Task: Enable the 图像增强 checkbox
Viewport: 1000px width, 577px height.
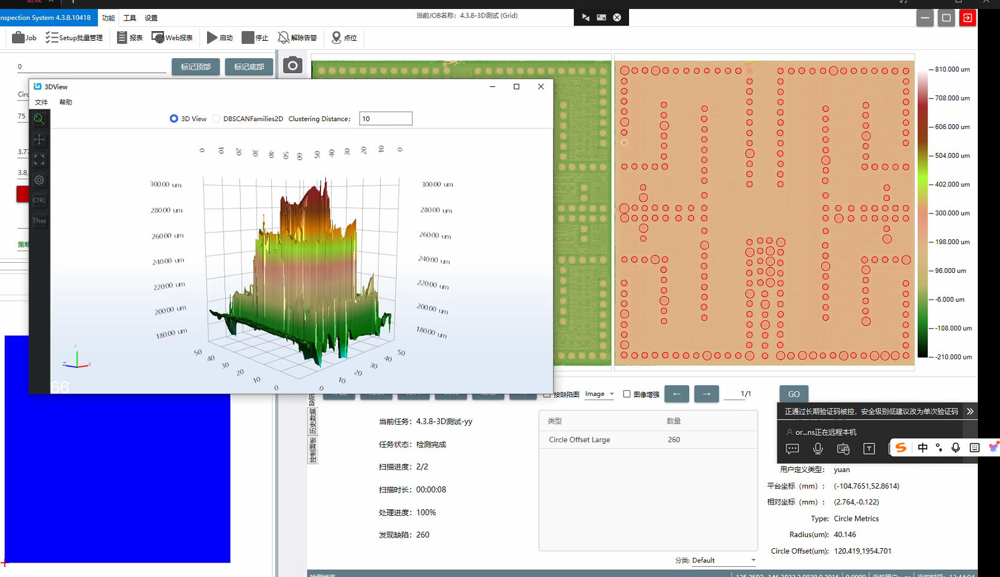Action: click(x=627, y=394)
